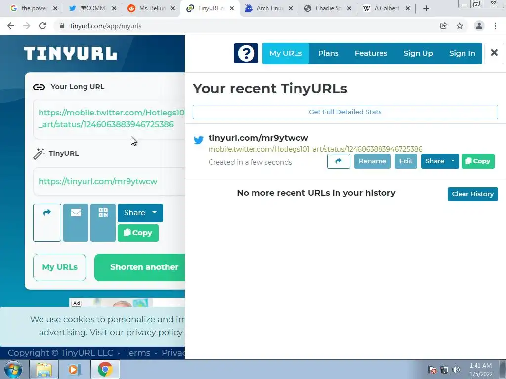506x379 pixels.
Task: Click Clear History button
Action: tap(472, 194)
